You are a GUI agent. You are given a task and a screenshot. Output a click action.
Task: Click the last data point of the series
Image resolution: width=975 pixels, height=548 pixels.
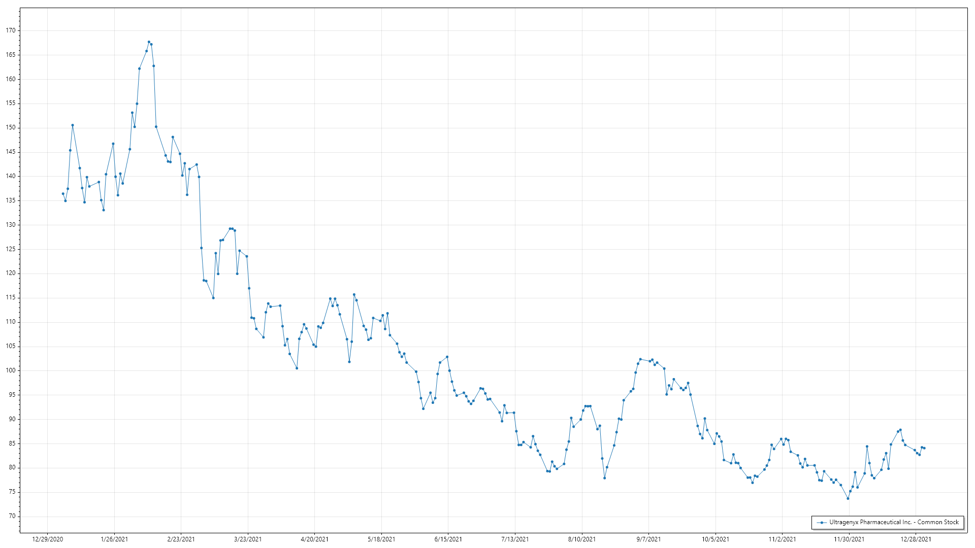(924, 448)
